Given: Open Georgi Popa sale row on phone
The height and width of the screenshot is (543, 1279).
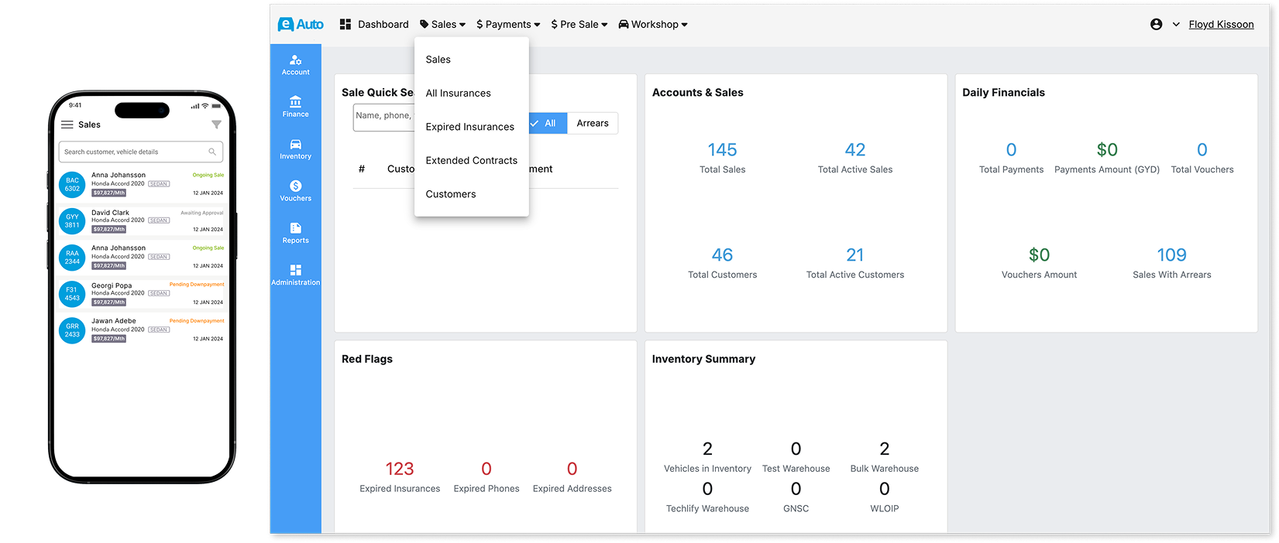Looking at the screenshot, I should click(x=141, y=294).
